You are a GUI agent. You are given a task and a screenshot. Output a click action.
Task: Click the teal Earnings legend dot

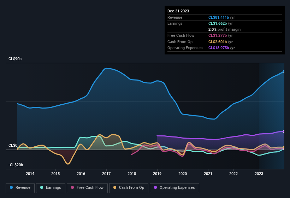tap(42, 187)
